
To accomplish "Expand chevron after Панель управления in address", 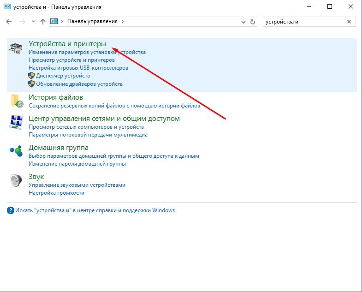I will tap(123, 22).
